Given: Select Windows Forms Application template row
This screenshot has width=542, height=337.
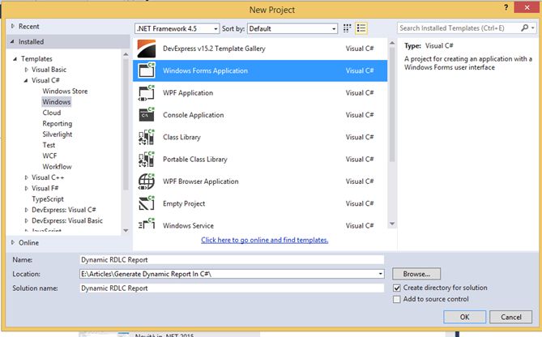Looking at the screenshot, I should click(260, 70).
